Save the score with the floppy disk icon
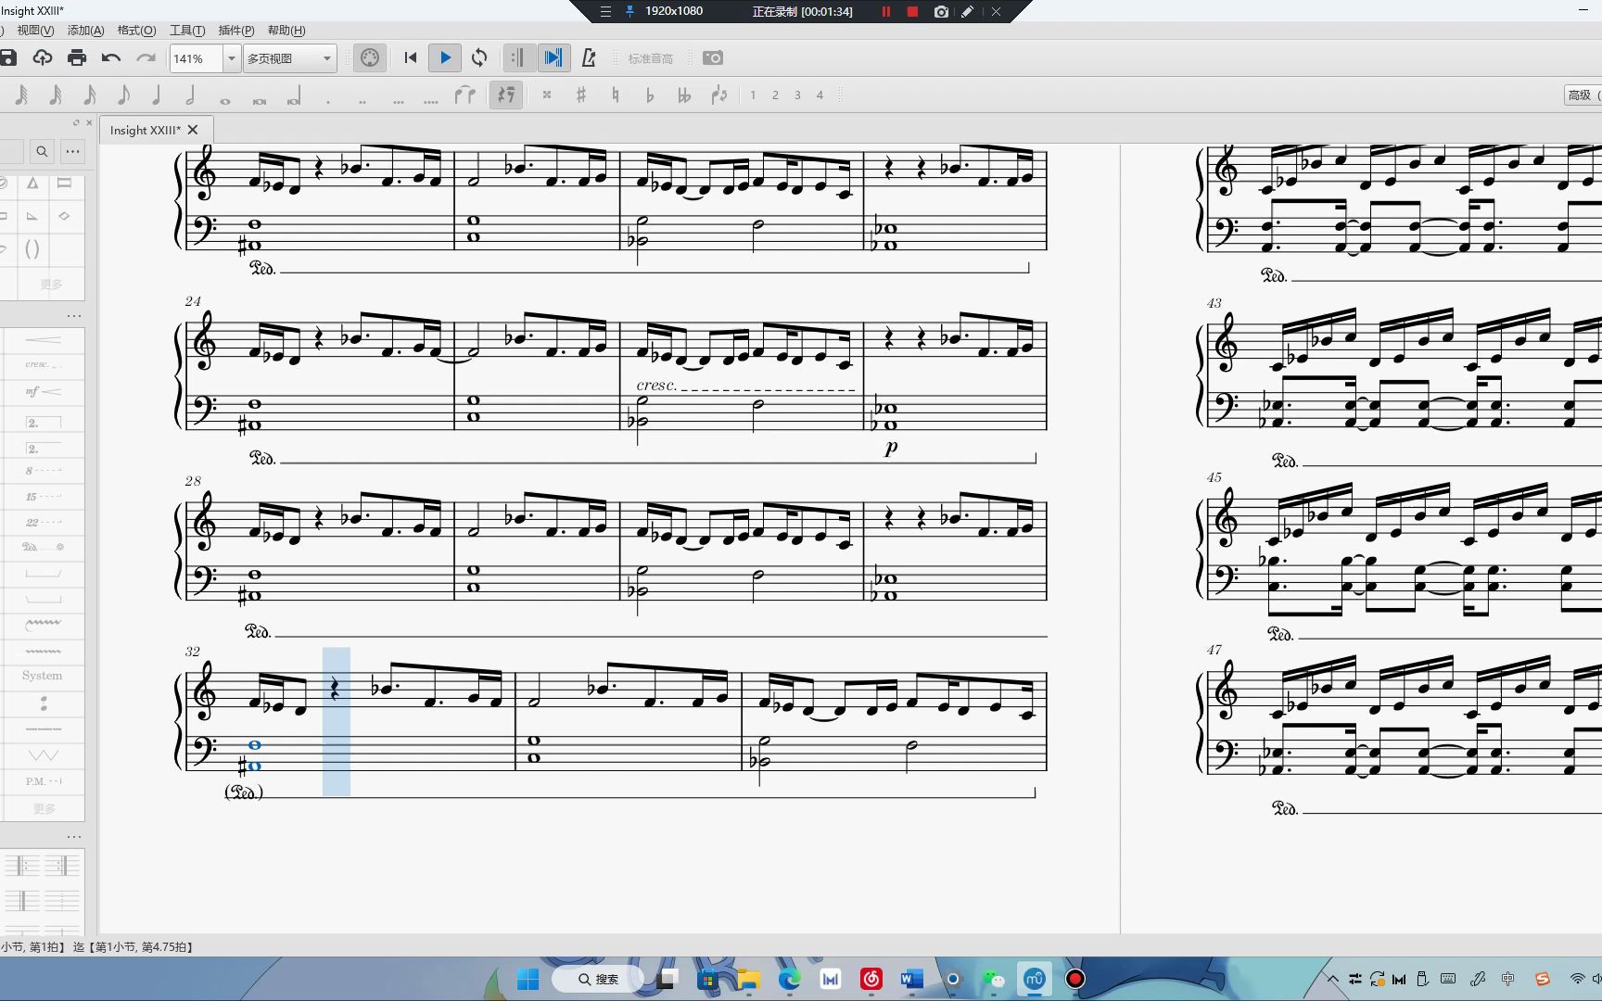1602x1001 pixels. tap(8, 57)
